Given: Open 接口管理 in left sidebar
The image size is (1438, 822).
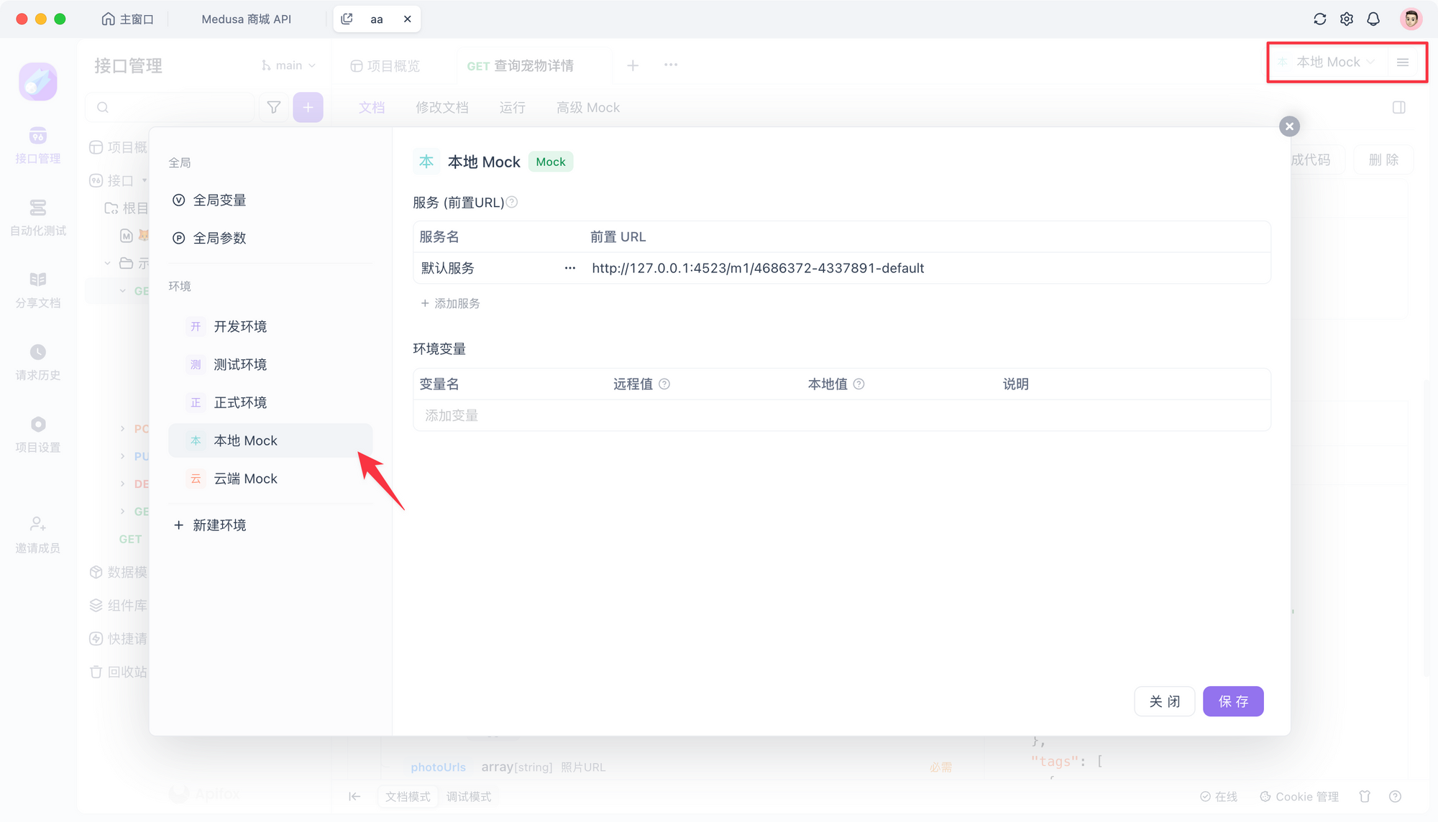Looking at the screenshot, I should [x=38, y=146].
